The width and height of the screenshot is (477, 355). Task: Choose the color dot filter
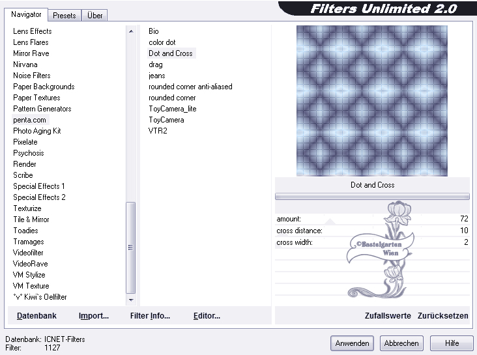tap(162, 42)
